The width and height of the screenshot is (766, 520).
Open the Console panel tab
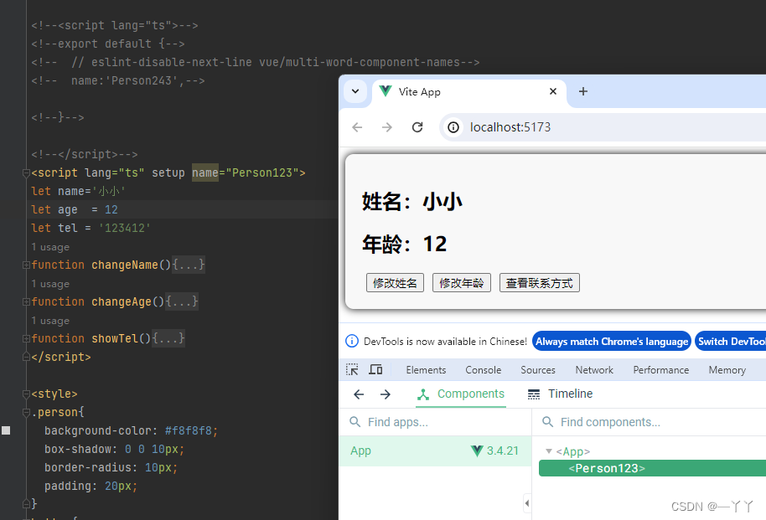tap(483, 370)
